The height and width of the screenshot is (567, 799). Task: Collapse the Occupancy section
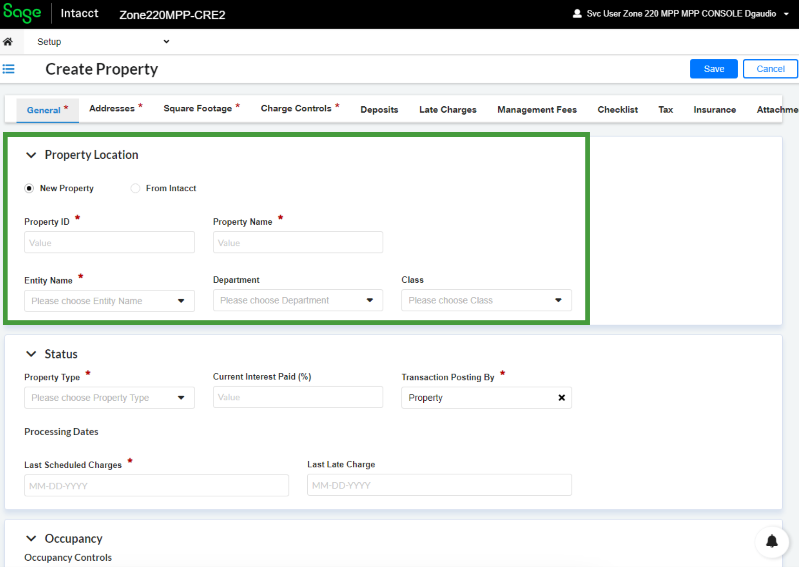tap(31, 538)
